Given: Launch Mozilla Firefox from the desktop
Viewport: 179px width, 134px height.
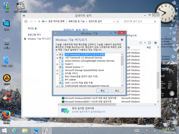Looking at the screenshot, I should pos(7,117).
